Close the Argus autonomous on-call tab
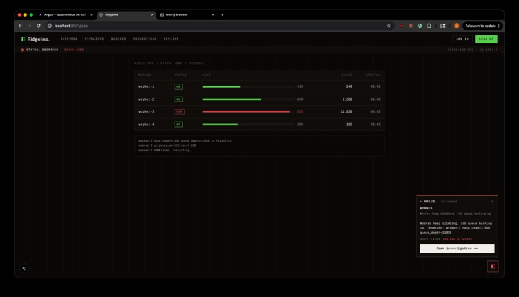519x297 pixels. click(91, 15)
